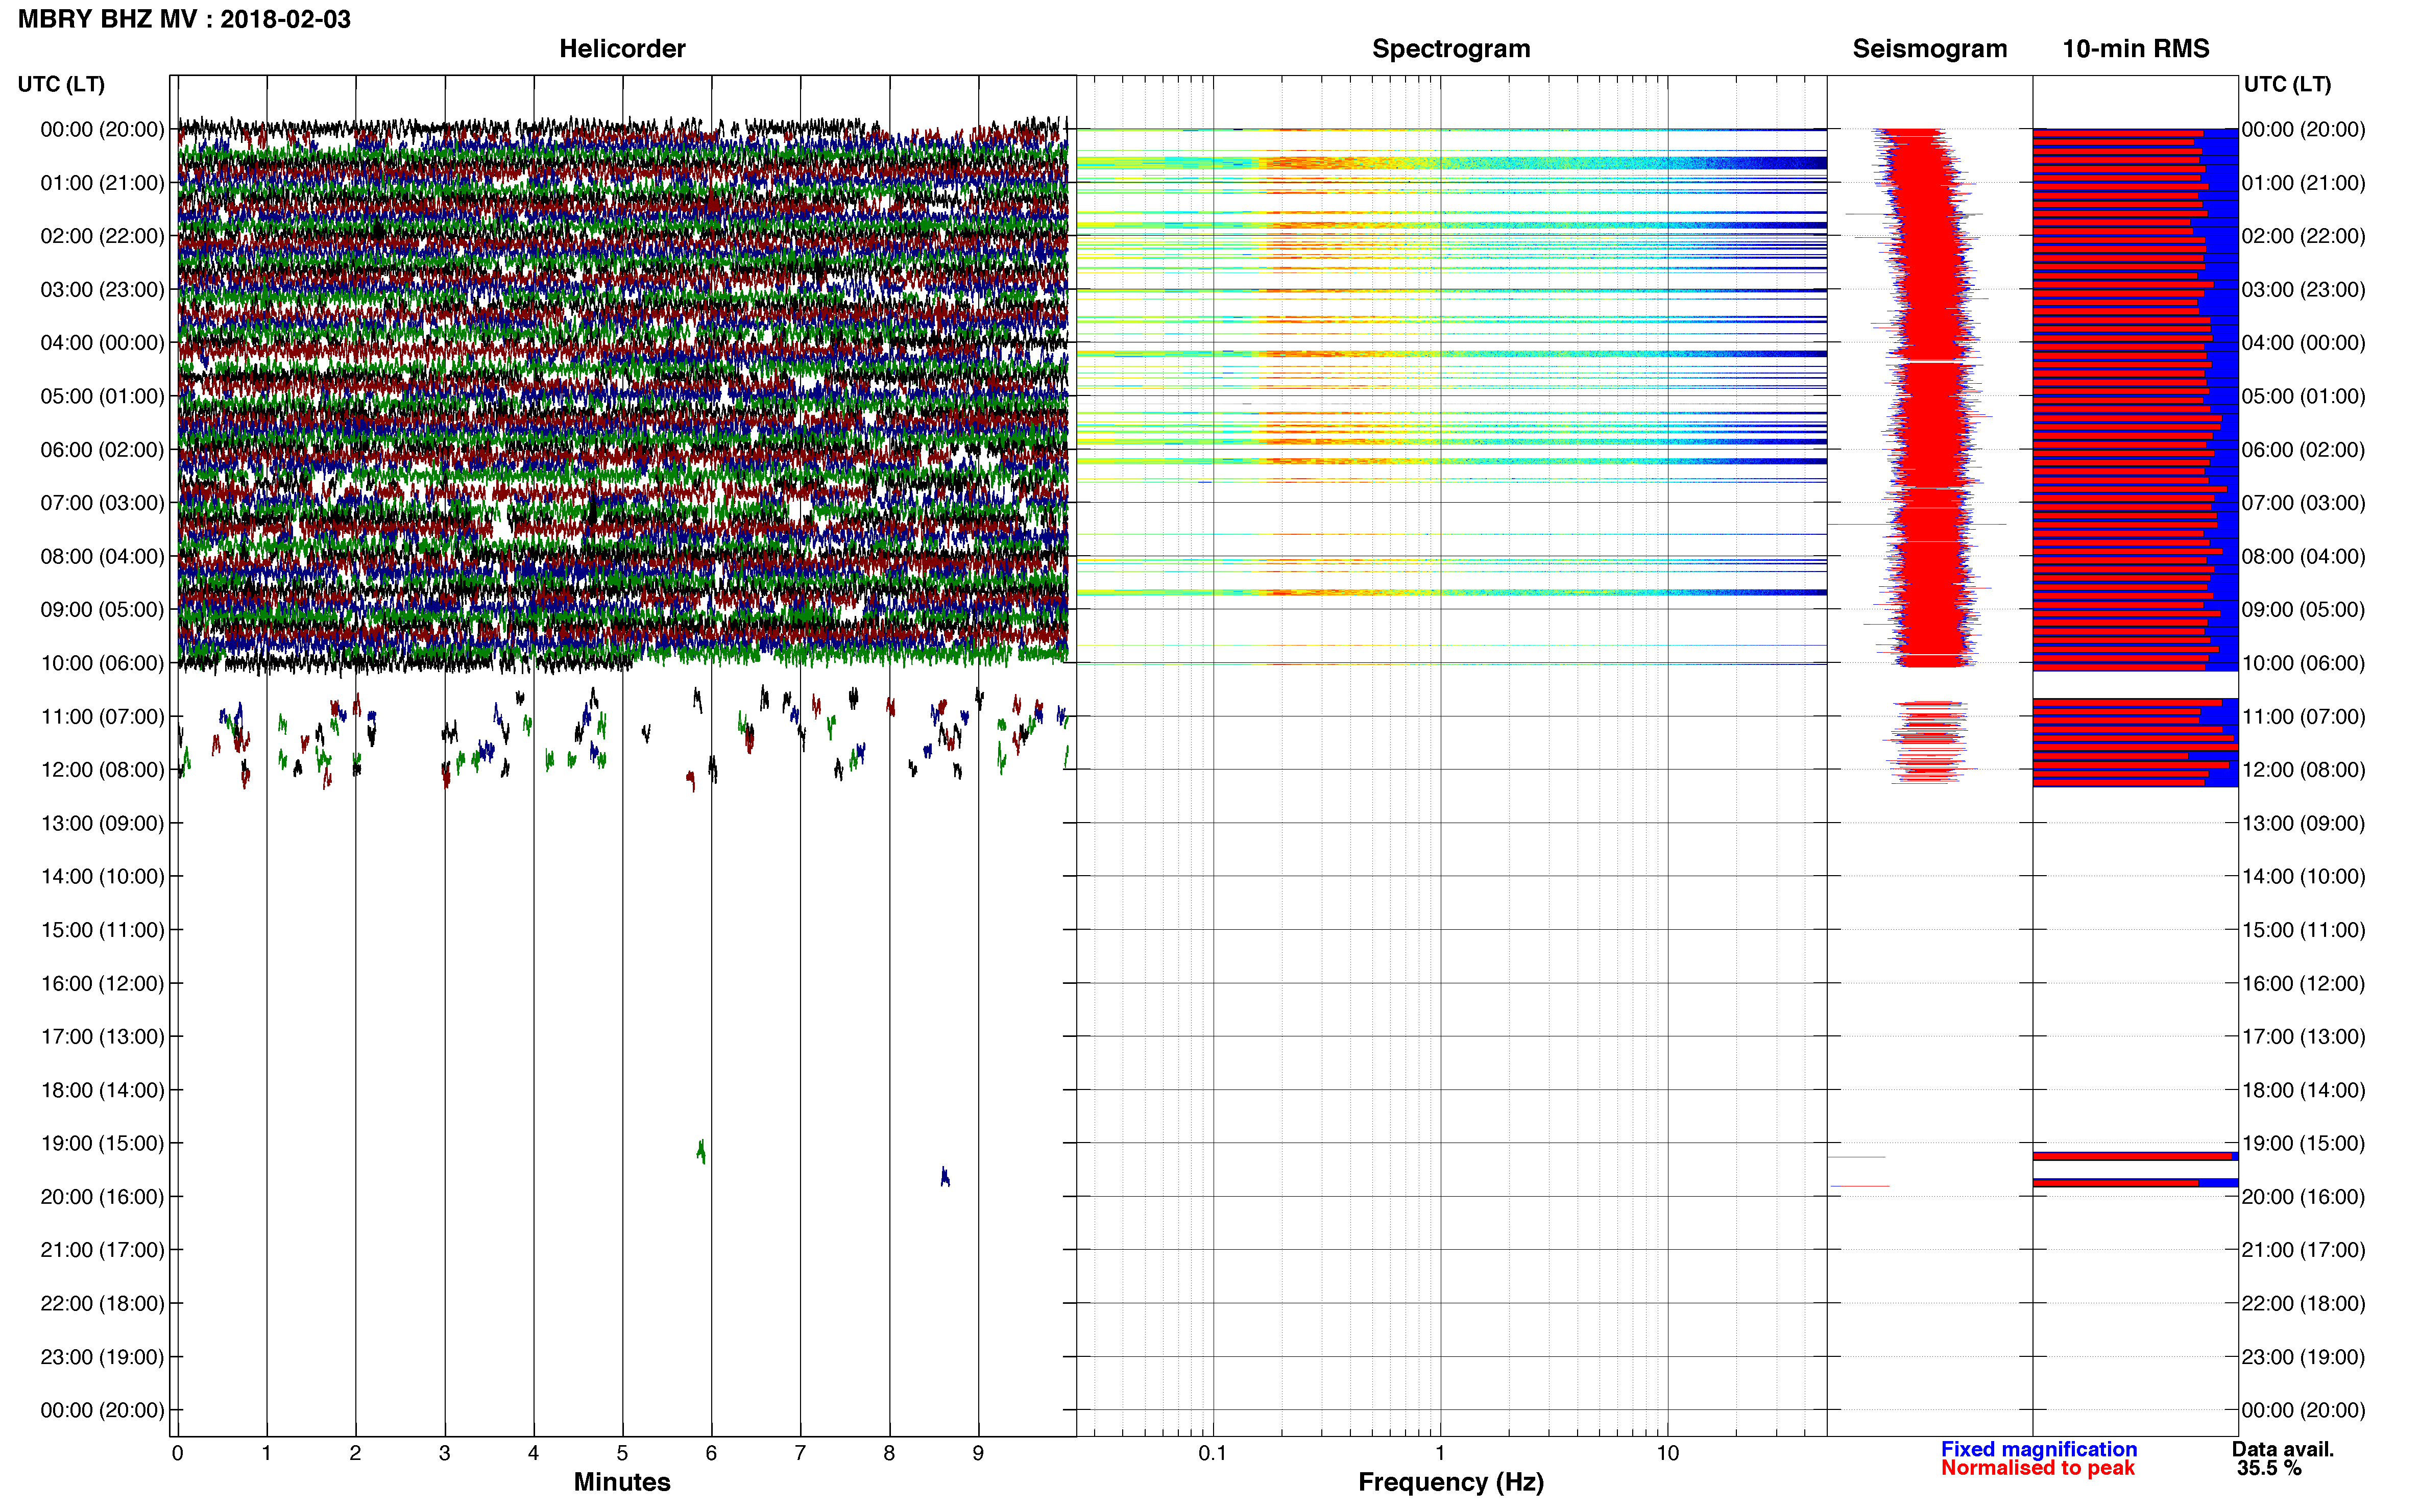This screenshot has height=1512, width=2420.
Task: Click right axis label '11:00 (07:00)'
Action: 2304,716
